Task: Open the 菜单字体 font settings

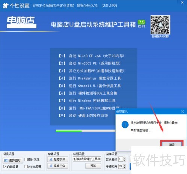Action: point(58,166)
